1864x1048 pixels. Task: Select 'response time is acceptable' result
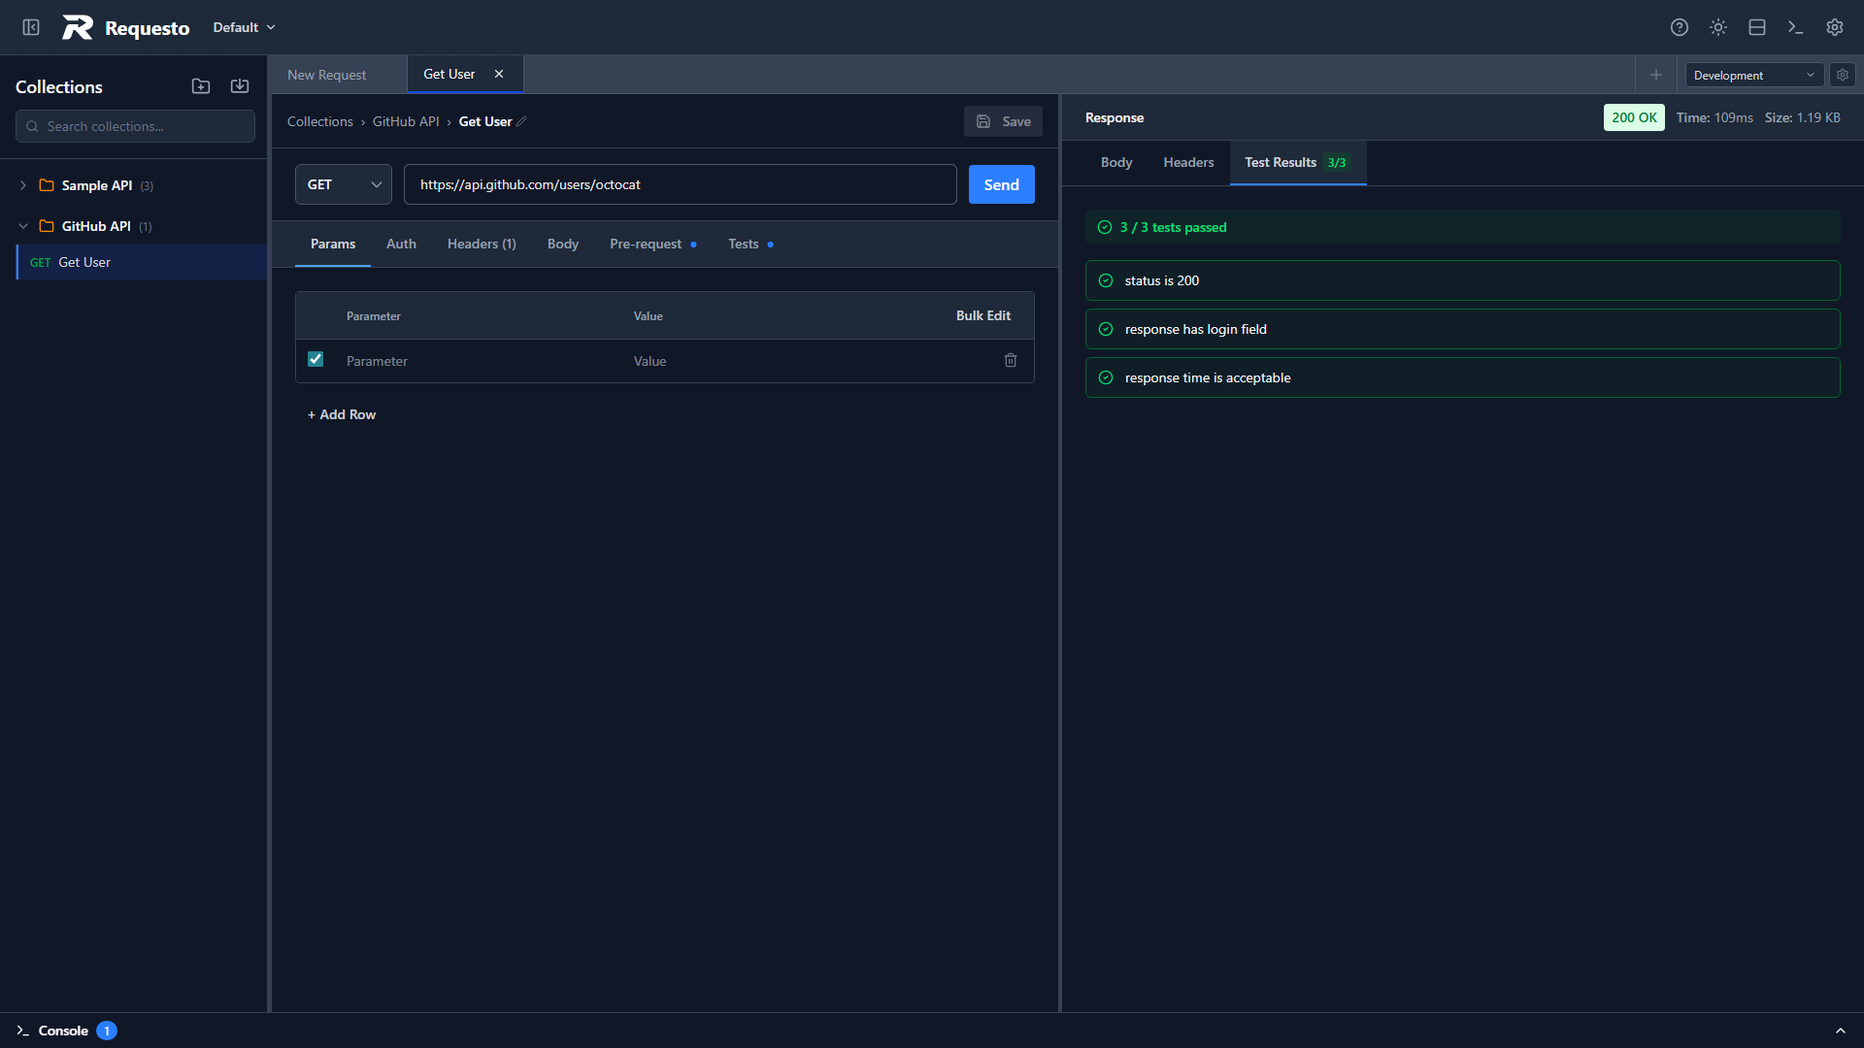tap(1462, 377)
